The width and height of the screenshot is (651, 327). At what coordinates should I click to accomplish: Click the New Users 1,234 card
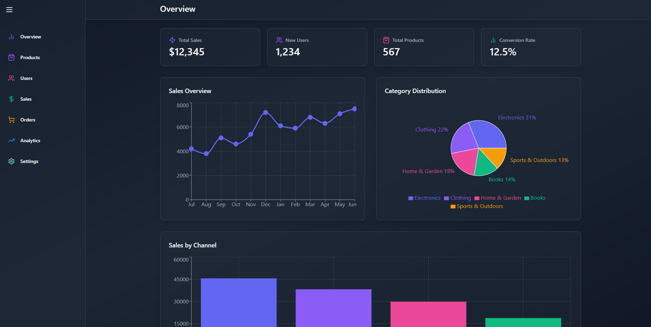(x=317, y=47)
